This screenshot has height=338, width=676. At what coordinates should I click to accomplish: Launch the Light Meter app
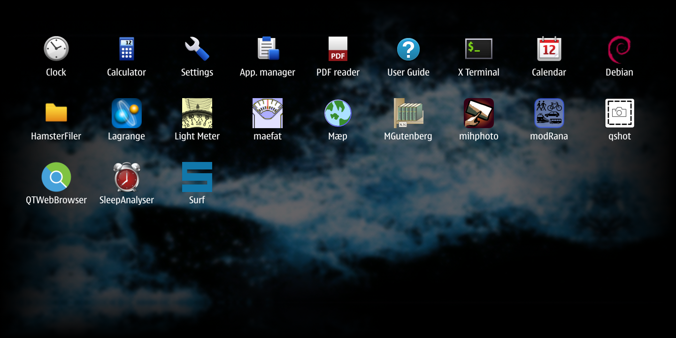tap(197, 113)
